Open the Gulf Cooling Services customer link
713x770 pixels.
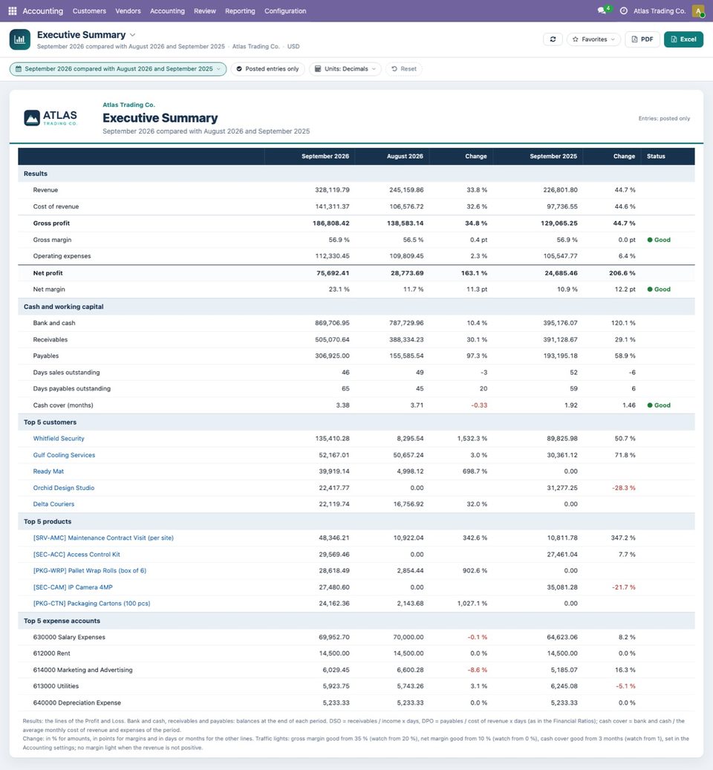64,455
